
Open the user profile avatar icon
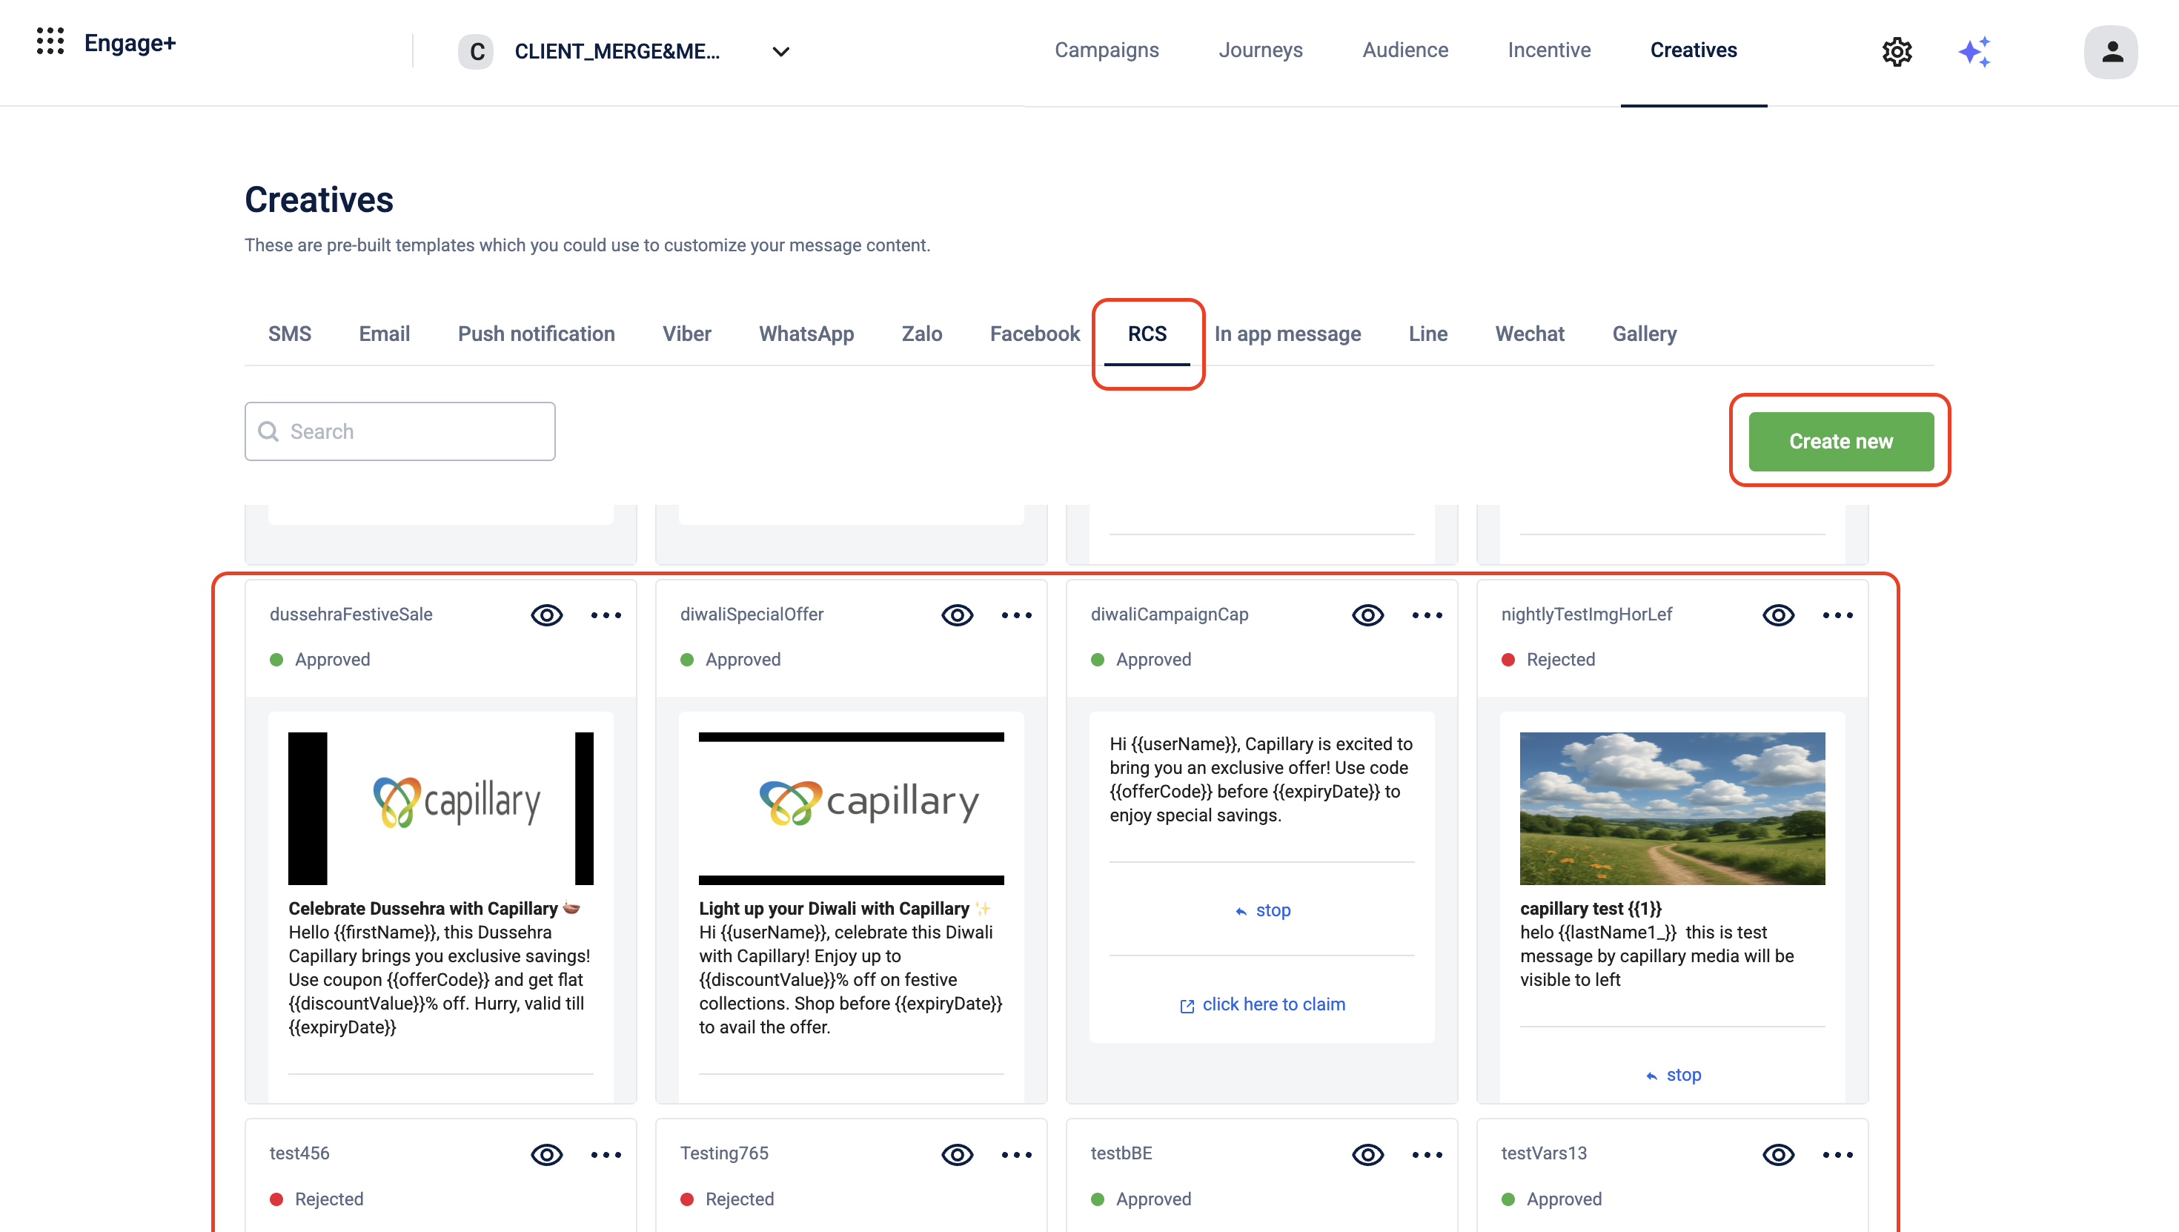point(2112,52)
